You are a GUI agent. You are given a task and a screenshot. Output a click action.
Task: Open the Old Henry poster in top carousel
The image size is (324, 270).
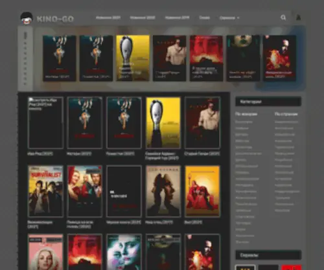[x=170, y=58]
